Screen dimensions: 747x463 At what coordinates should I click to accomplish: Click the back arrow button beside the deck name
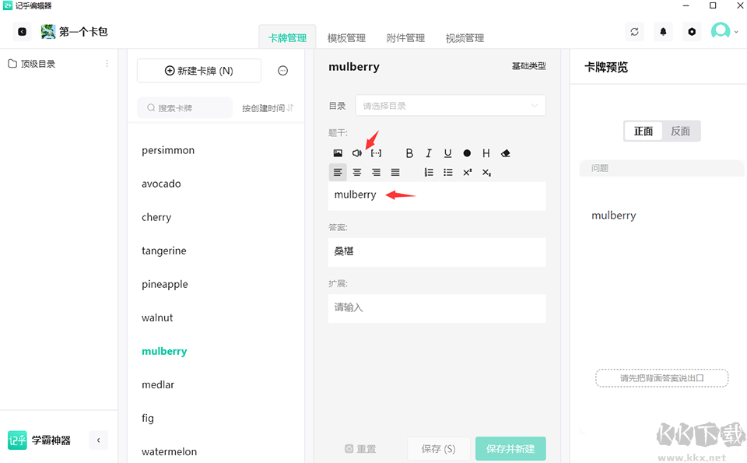[22, 32]
